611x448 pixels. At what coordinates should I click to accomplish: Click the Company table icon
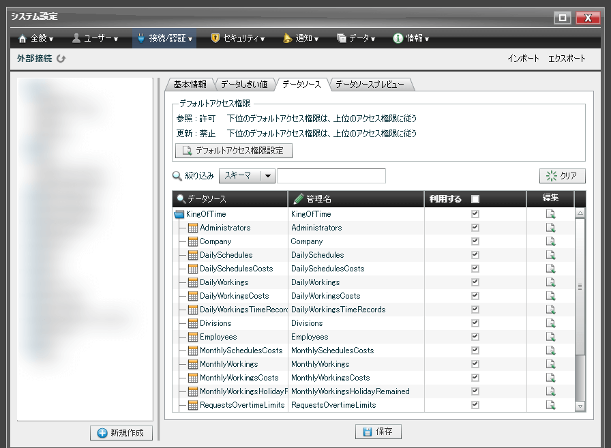(192, 241)
